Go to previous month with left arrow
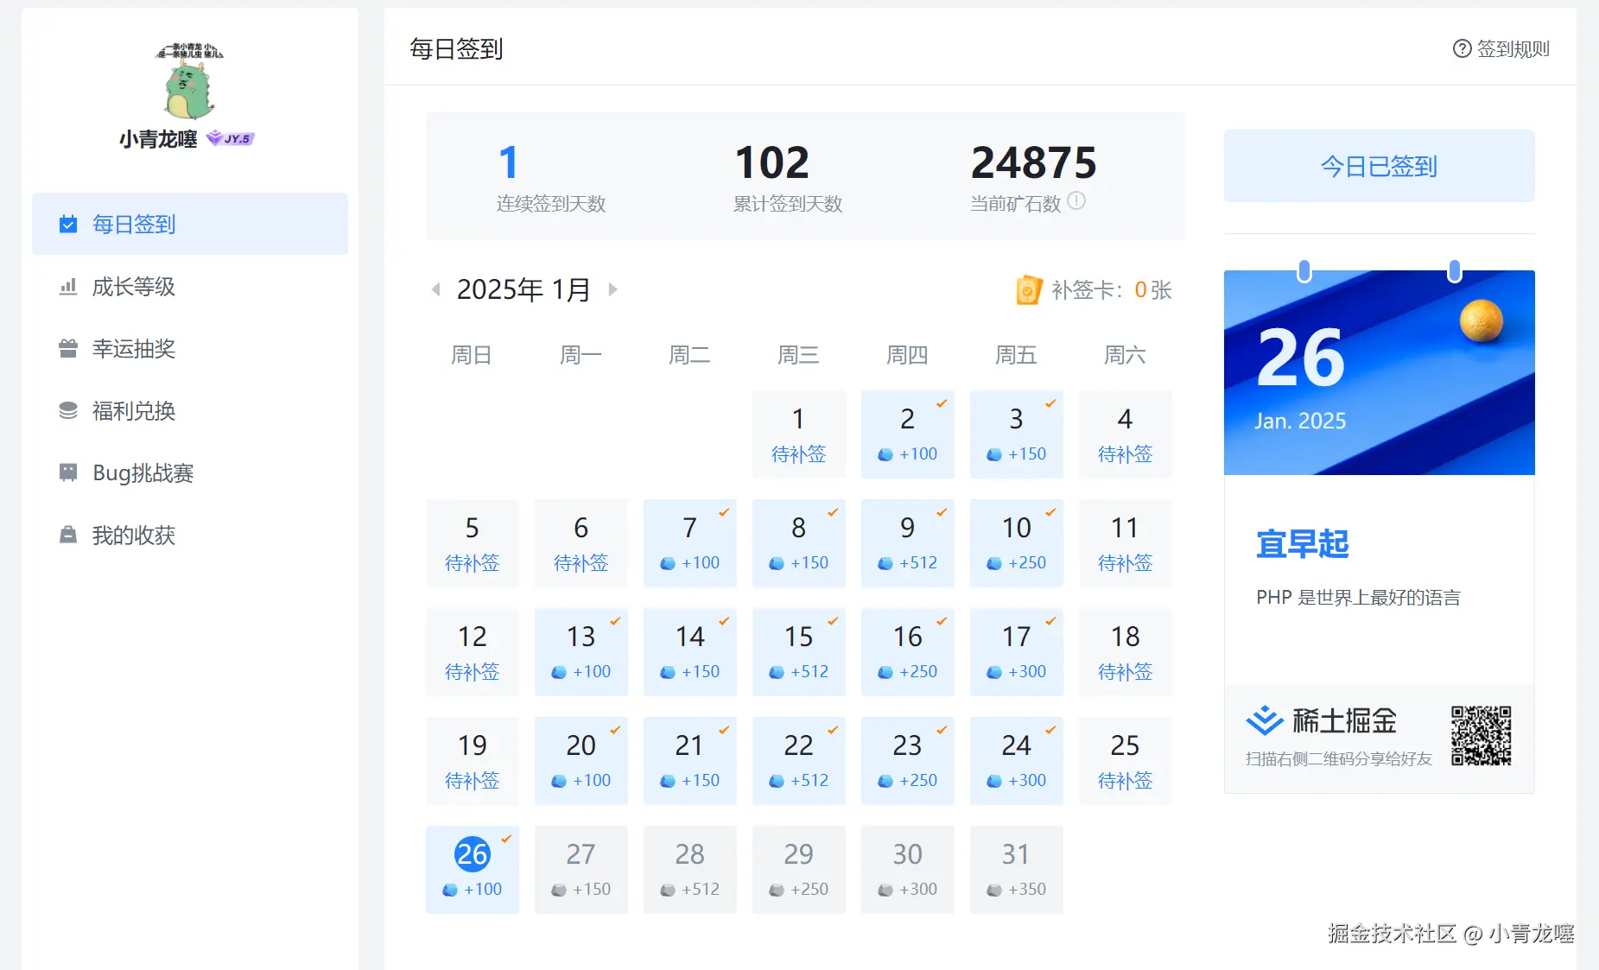 pyautogui.click(x=435, y=289)
